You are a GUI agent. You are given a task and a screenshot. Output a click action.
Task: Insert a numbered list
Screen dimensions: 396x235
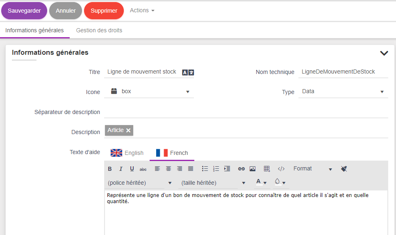click(216, 169)
